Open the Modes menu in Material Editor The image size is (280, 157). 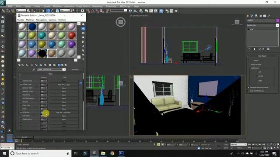tap(21, 20)
